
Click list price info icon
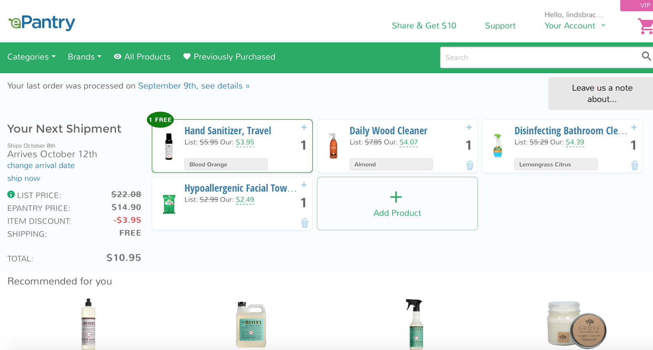tap(11, 195)
